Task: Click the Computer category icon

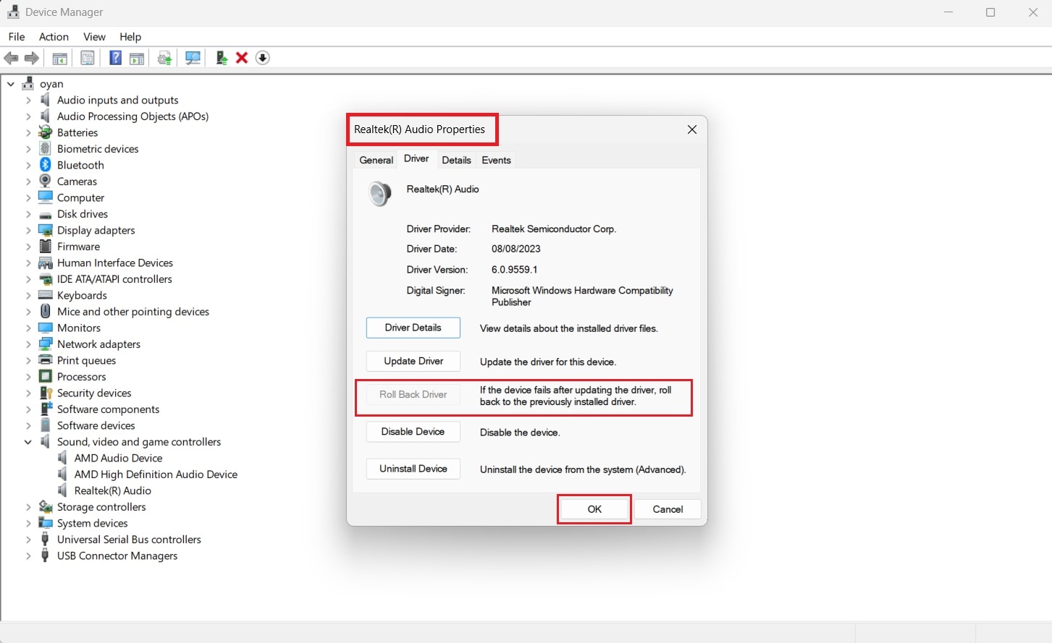Action: tap(46, 197)
